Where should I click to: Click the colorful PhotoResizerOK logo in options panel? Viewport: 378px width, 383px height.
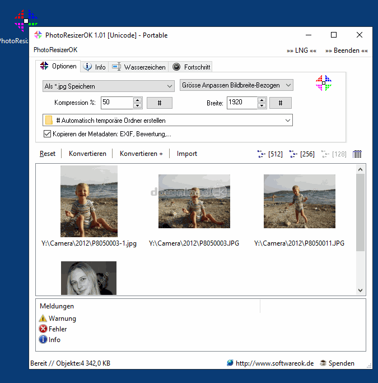tap(324, 83)
